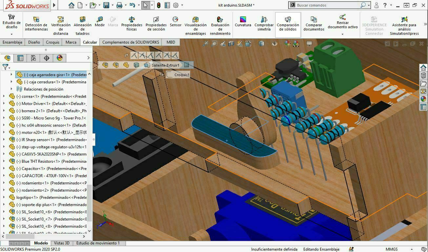
Task: Click the Undo arrow icon
Action: point(132,5)
